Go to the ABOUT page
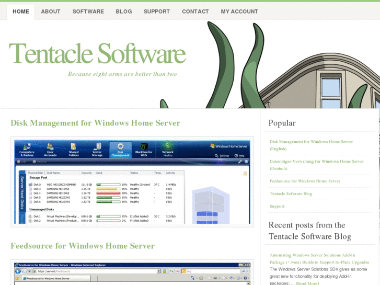The image size is (380, 285). (51, 12)
